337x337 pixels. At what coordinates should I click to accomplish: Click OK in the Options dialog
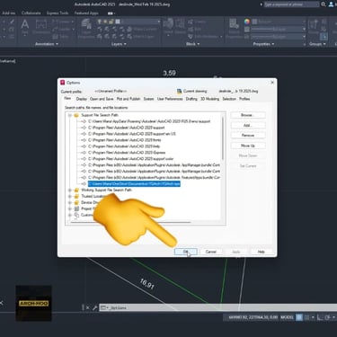(186, 252)
